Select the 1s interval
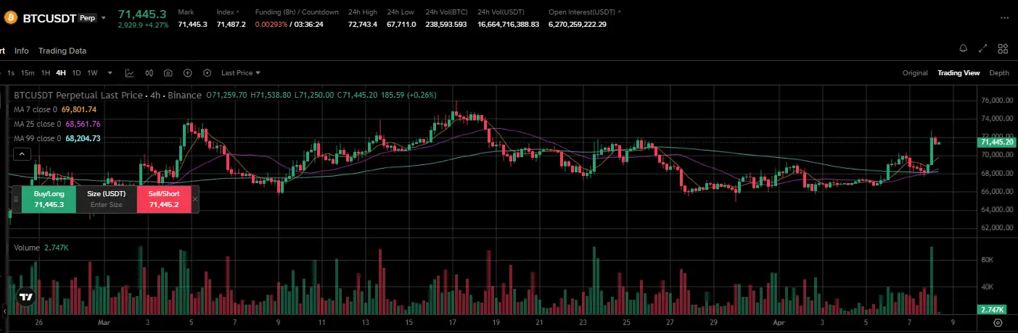 (x=11, y=73)
